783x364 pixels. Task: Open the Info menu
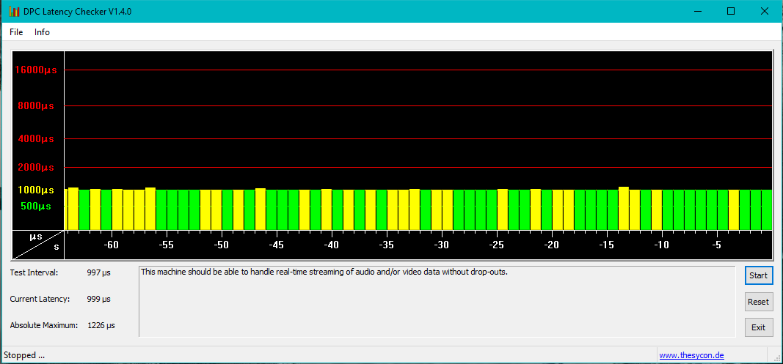(42, 32)
